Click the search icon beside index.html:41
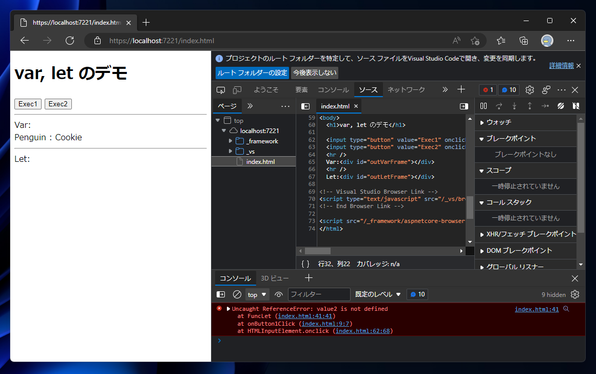Screen dimensions: 596x374 pyautogui.click(x=566, y=309)
